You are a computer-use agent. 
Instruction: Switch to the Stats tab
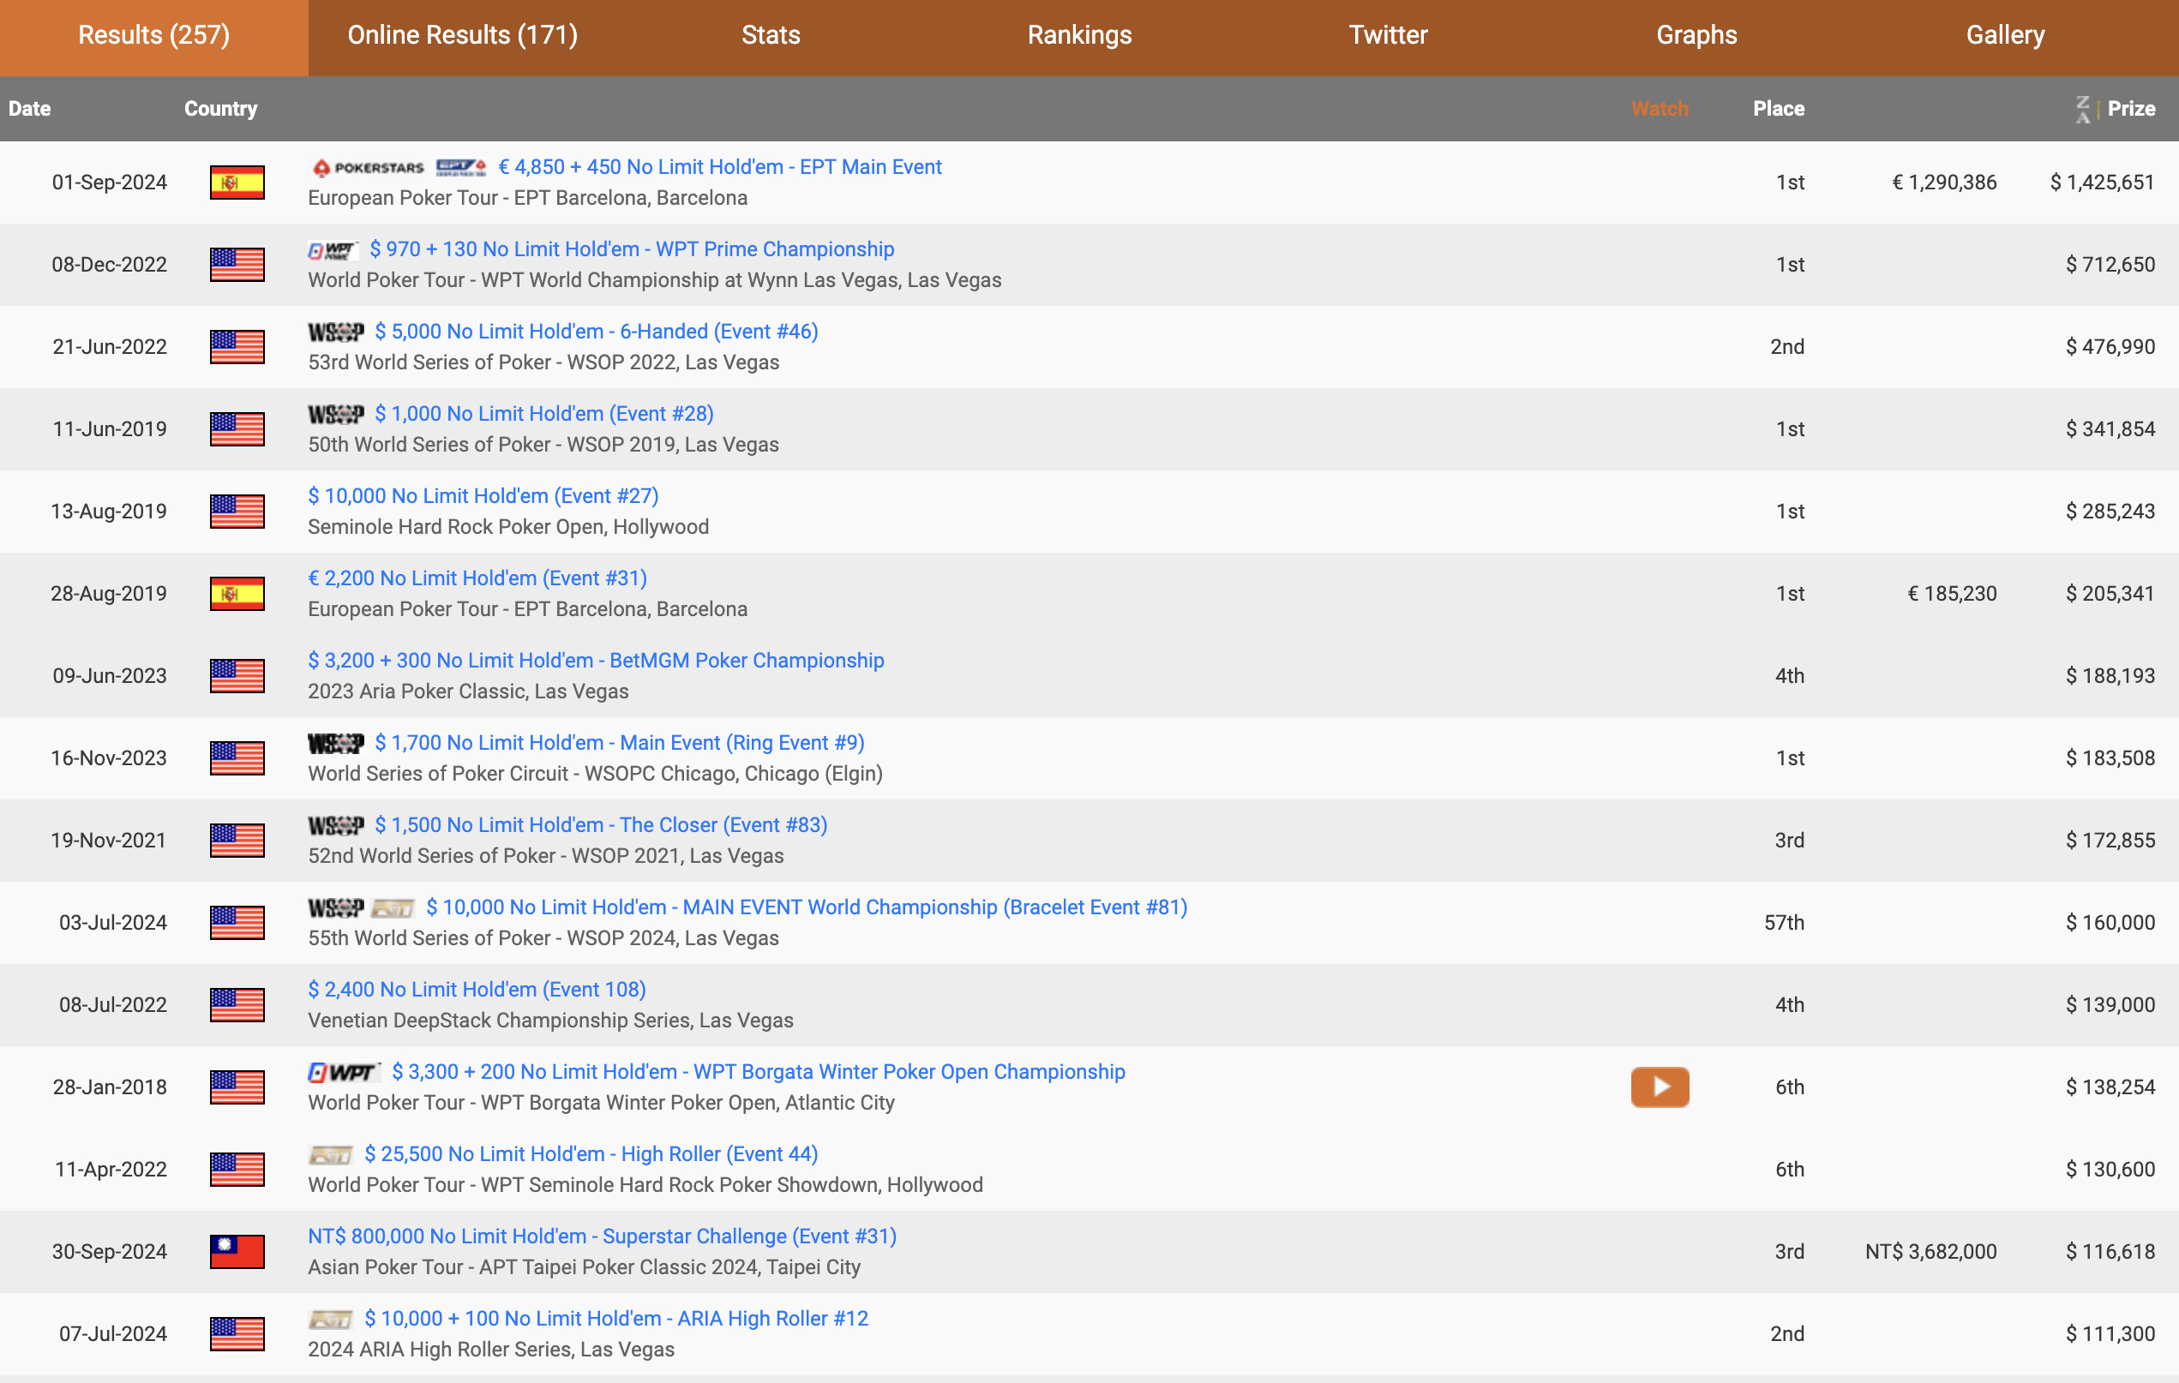[770, 35]
